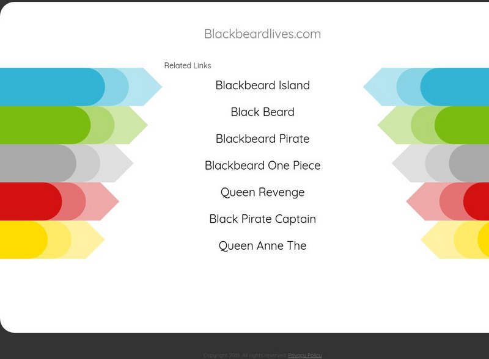Open the Privacy Policy link
The image size is (489, 359).
click(304, 355)
